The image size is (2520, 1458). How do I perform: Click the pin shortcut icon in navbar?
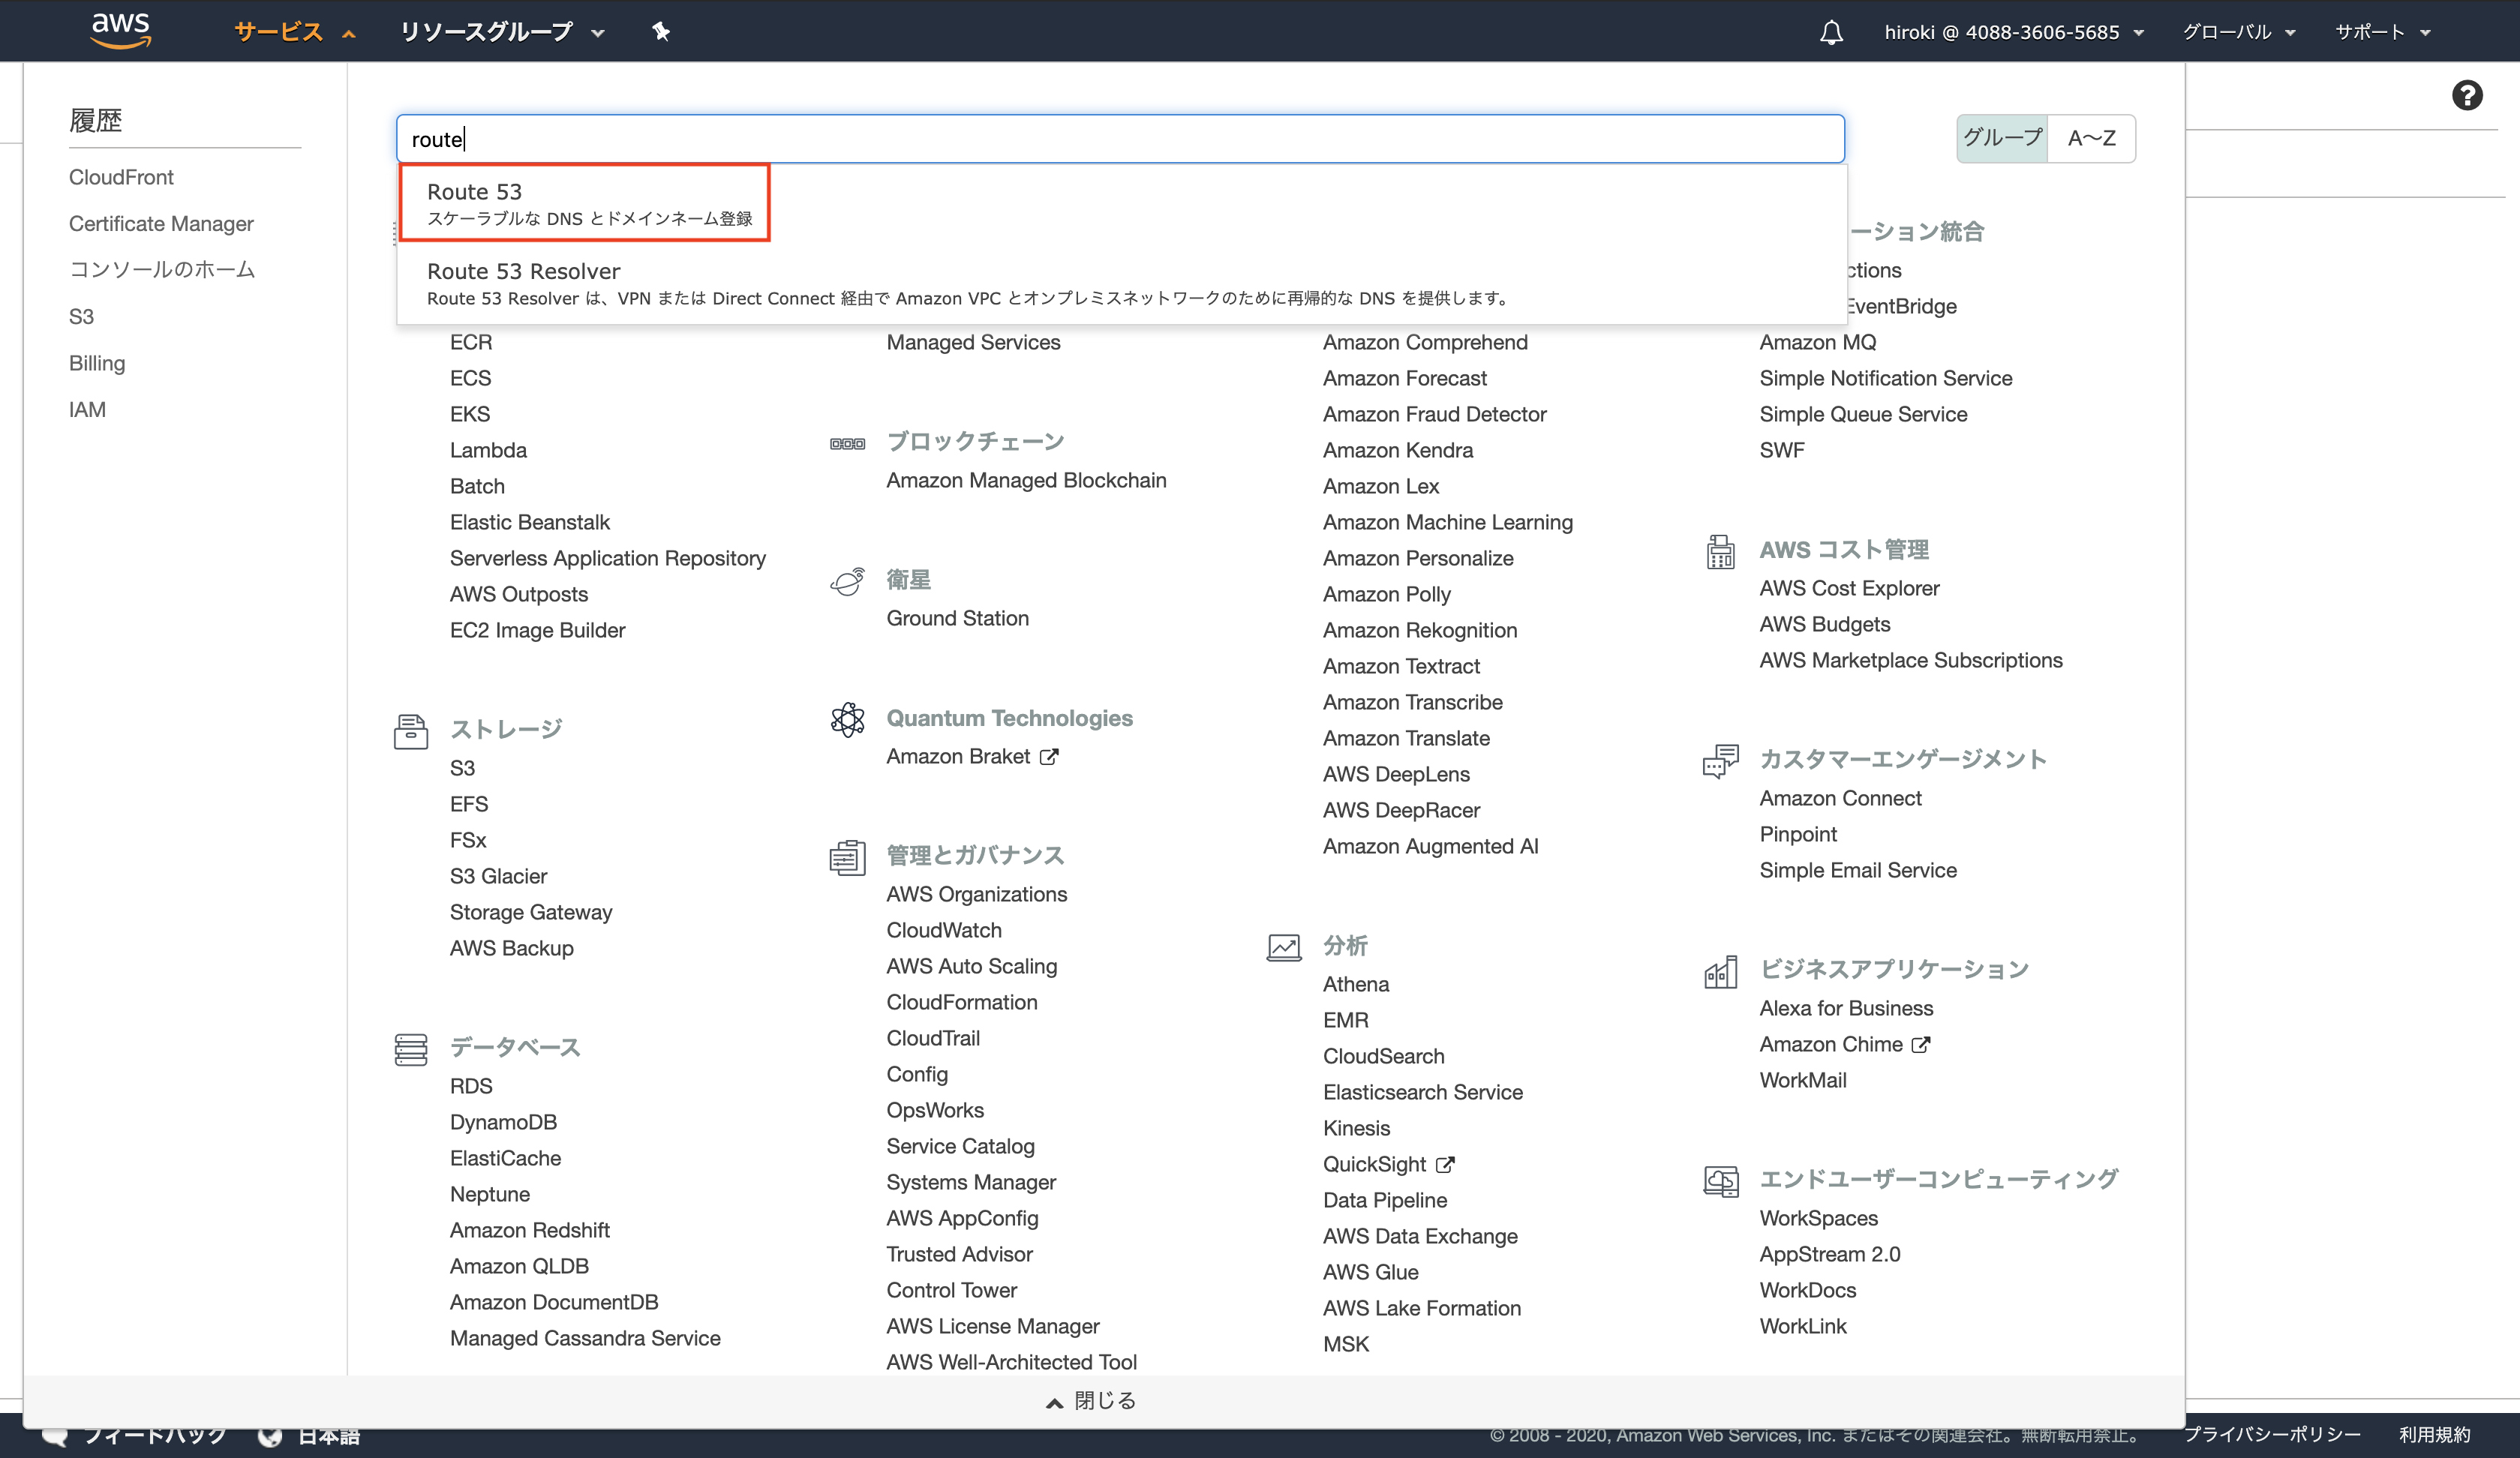660,32
